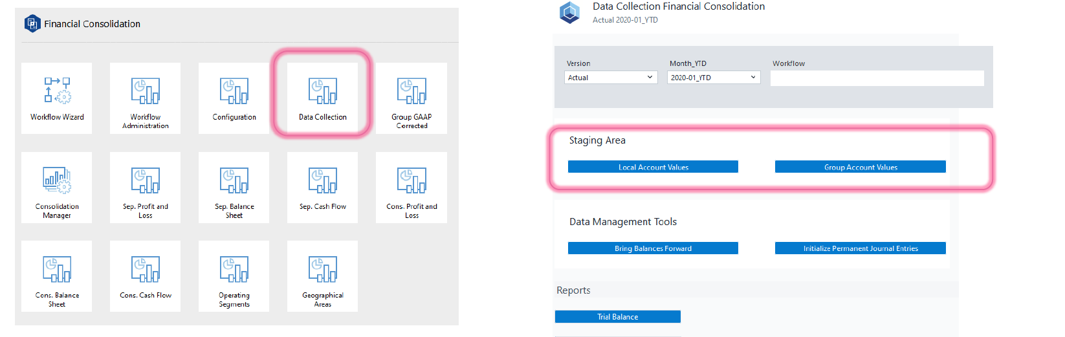The height and width of the screenshot is (337, 1065).
Task: Click the Group Account Values button
Action: pyautogui.click(x=860, y=167)
